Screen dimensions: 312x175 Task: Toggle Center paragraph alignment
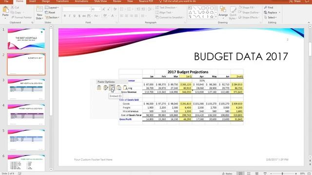127,16
